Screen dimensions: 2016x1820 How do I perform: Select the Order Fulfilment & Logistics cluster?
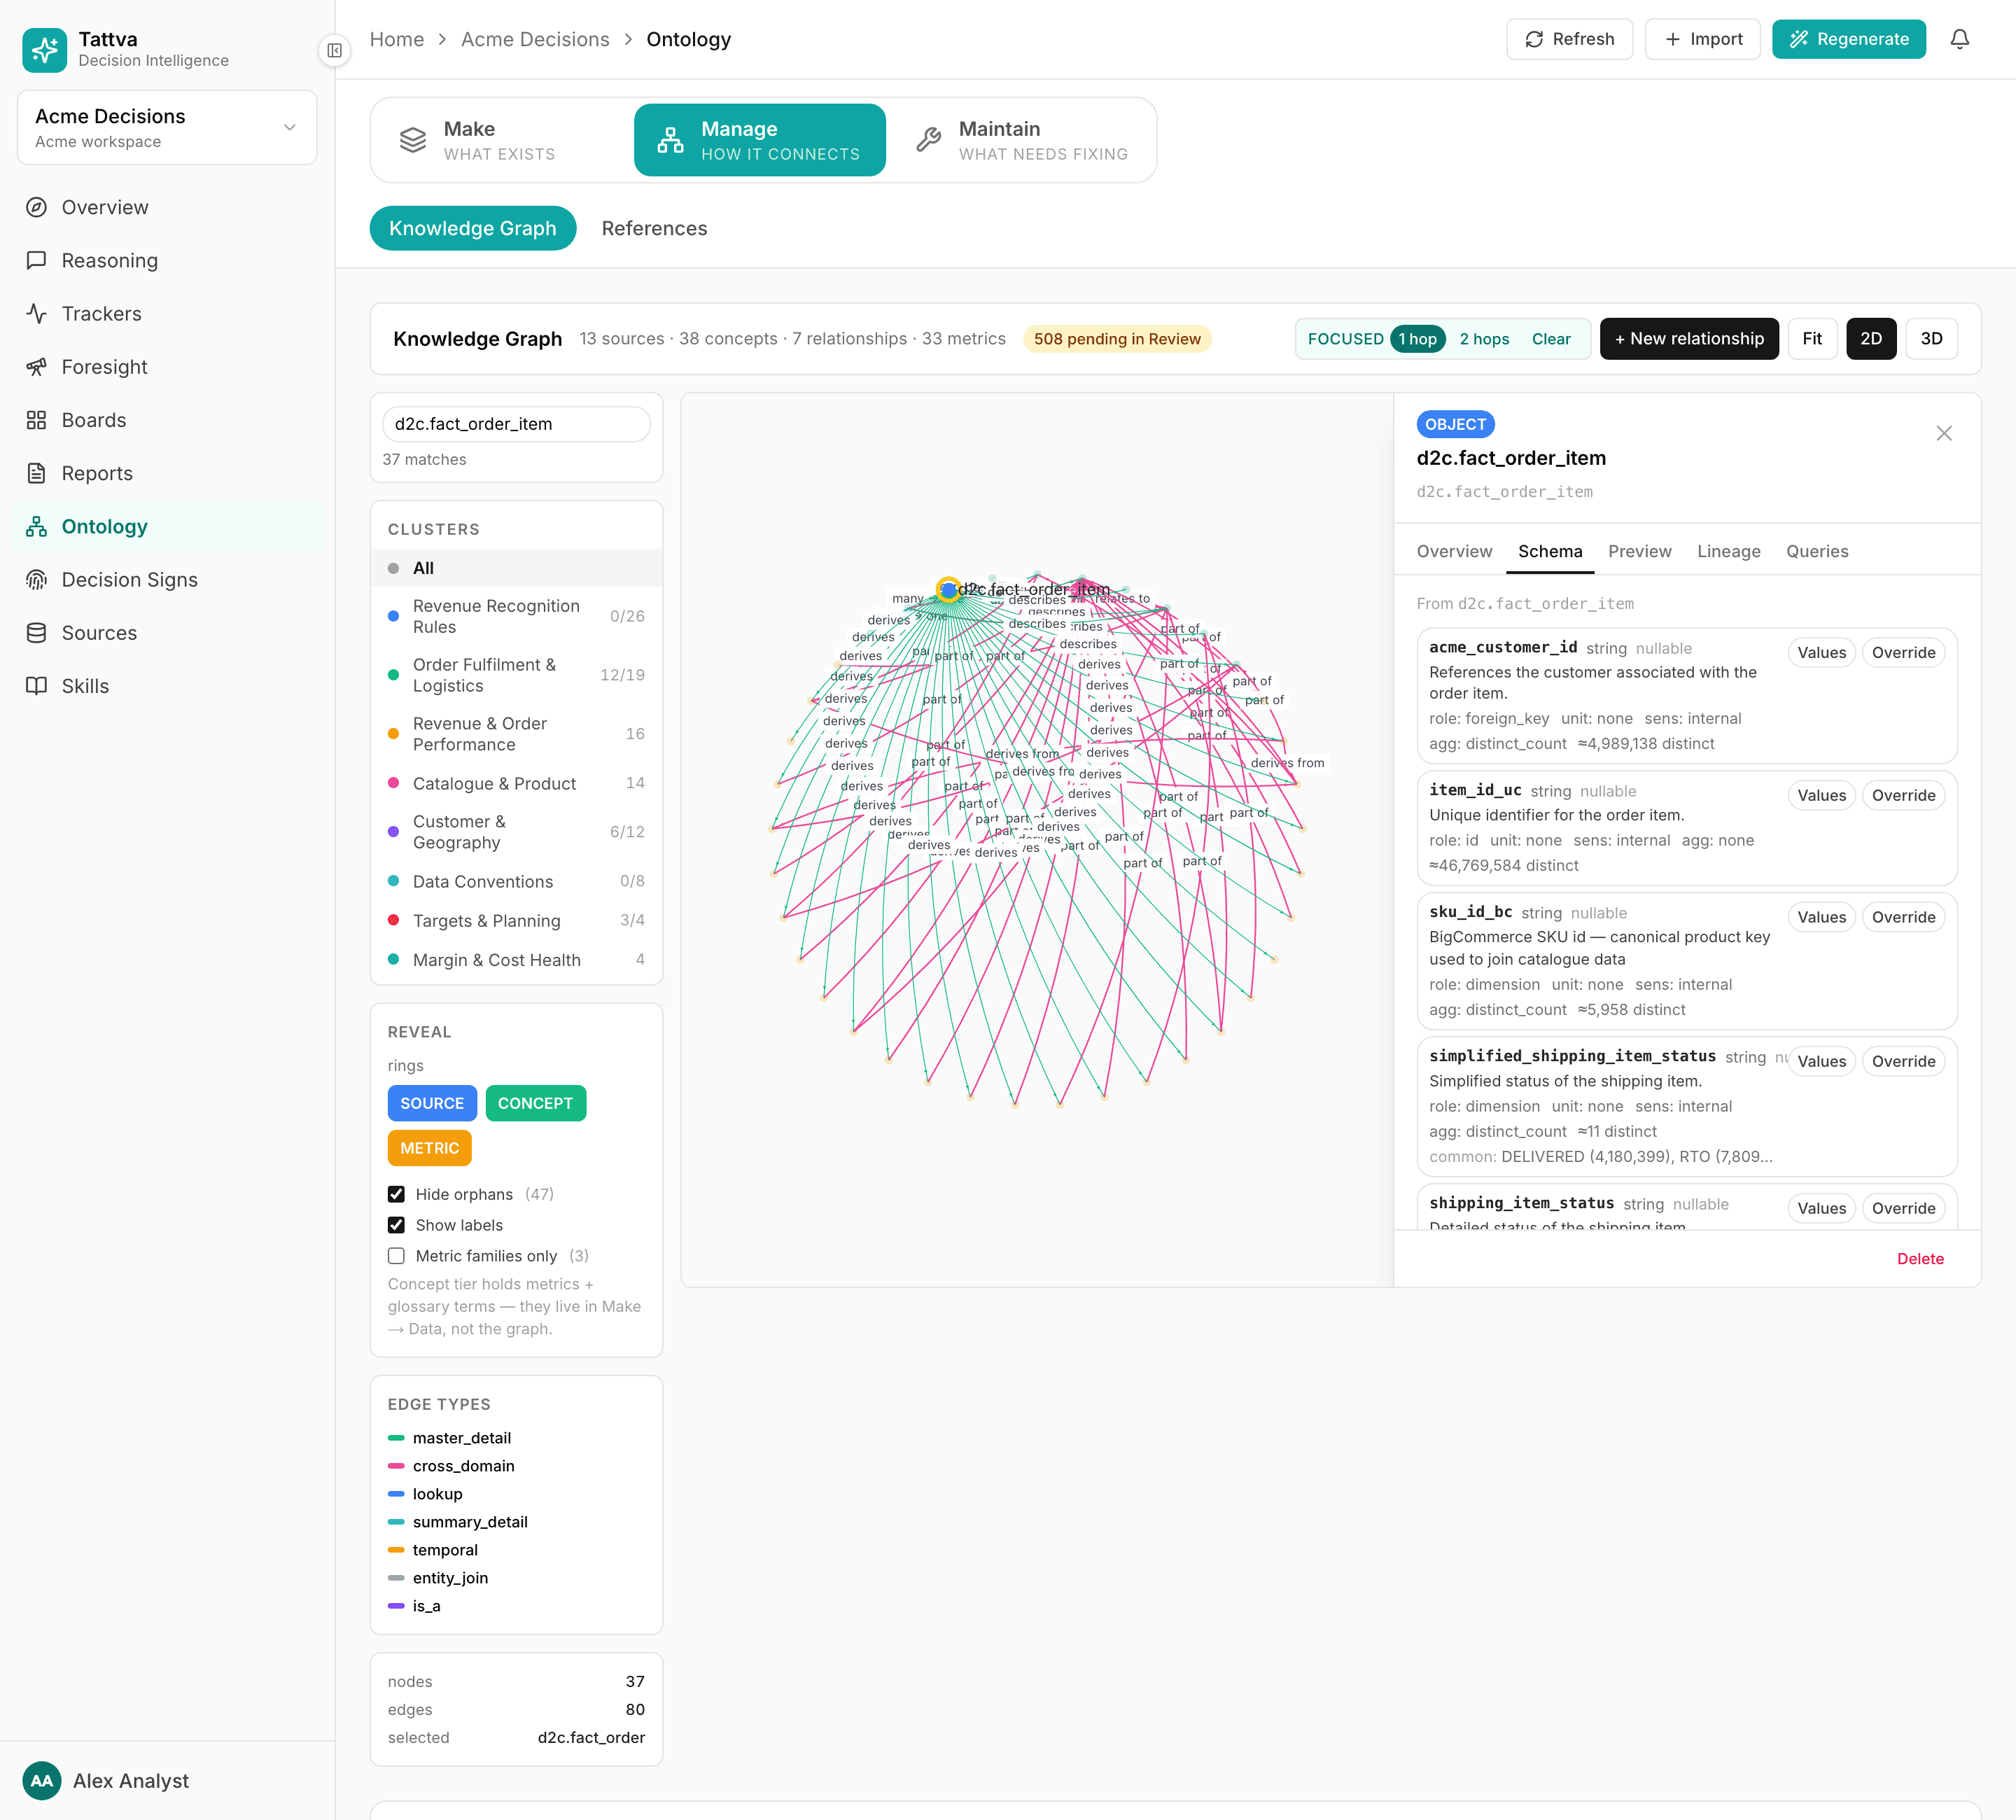pyautogui.click(x=516, y=675)
